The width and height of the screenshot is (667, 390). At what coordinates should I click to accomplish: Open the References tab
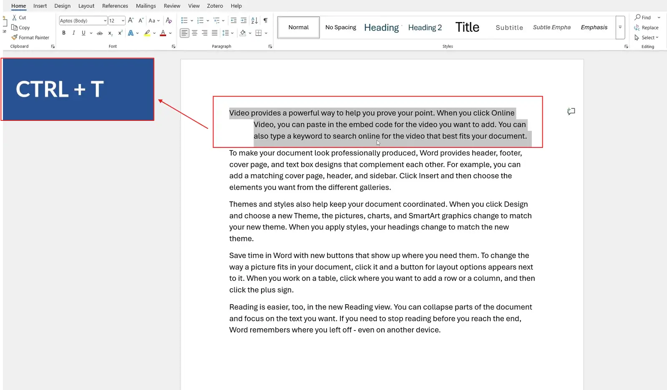click(x=115, y=6)
